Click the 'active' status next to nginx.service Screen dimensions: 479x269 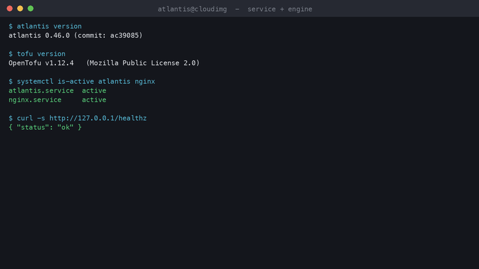pos(94,100)
